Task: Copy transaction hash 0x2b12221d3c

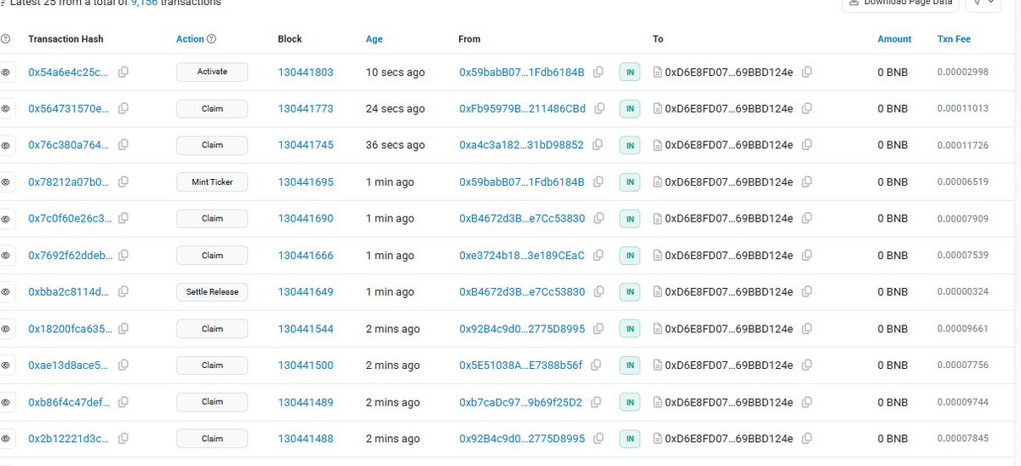Action: point(123,438)
